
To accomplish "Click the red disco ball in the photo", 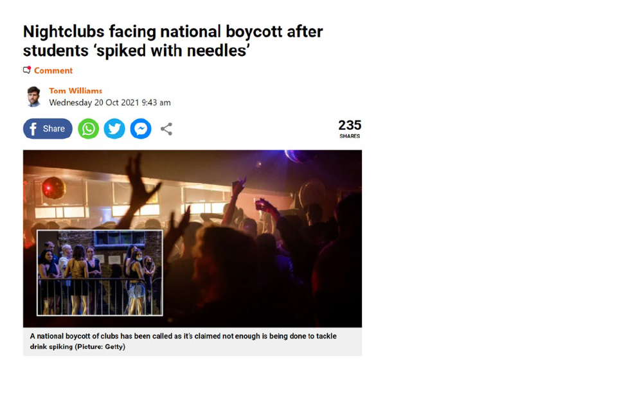I will pyautogui.click(x=53, y=188).
